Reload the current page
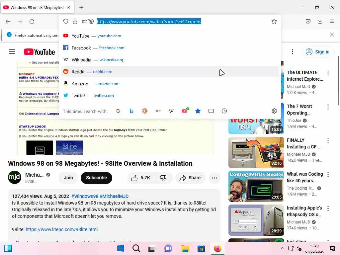 tap(32, 22)
